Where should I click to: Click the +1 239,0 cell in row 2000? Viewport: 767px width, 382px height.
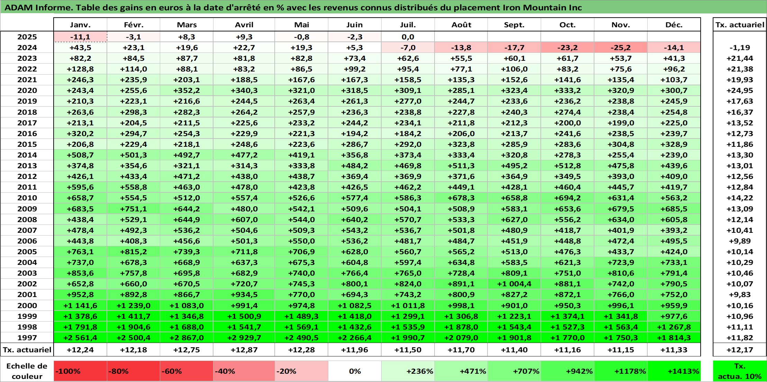[x=134, y=305]
